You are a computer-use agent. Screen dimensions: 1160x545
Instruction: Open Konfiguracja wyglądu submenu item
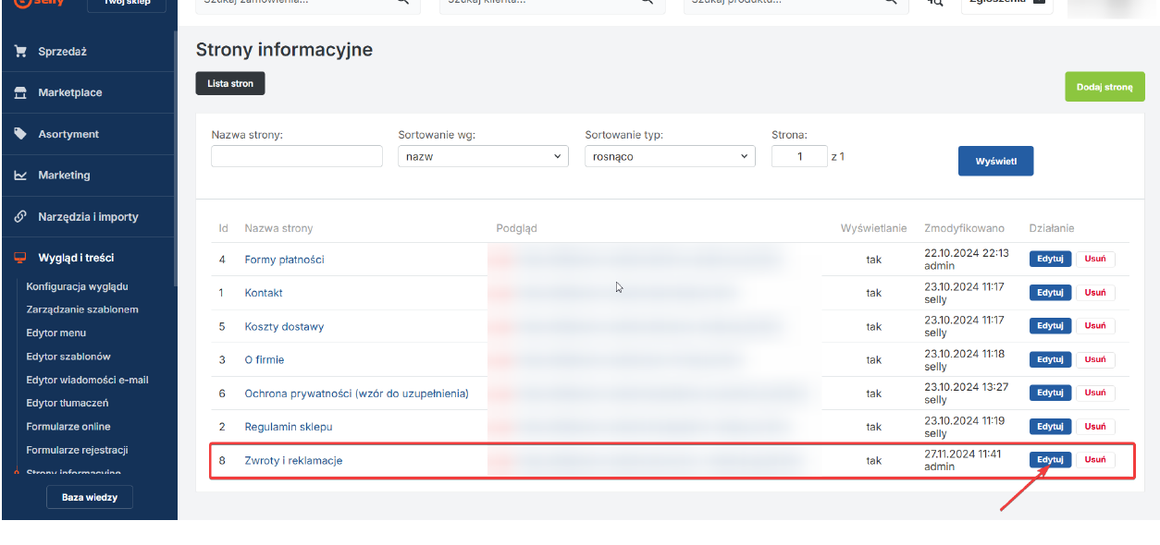pyautogui.click(x=77, y=286)
